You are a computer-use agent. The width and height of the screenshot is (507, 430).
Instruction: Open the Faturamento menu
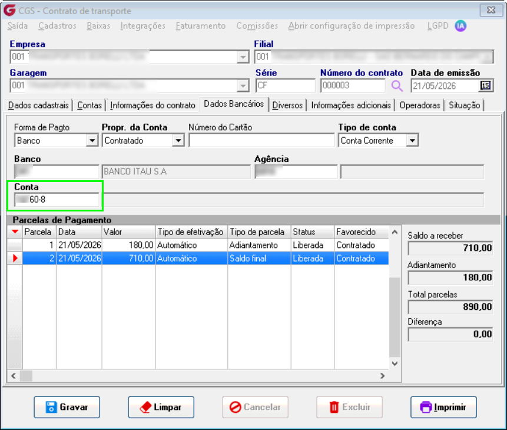(200, 26)
